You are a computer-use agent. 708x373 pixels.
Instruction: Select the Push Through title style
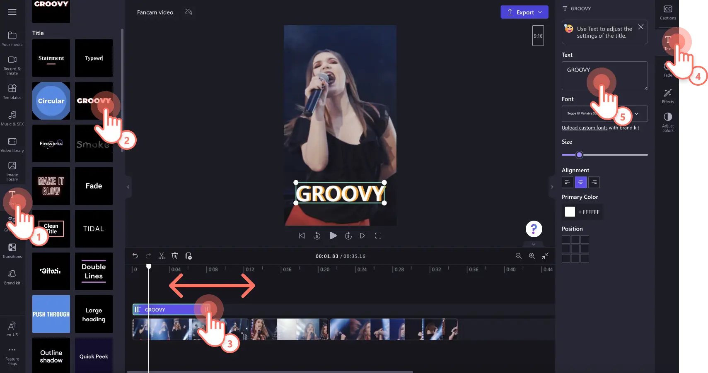(51, 314)
